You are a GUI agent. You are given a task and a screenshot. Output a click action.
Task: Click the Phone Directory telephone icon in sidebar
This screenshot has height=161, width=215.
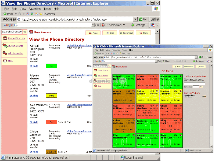tap(5, 38)
